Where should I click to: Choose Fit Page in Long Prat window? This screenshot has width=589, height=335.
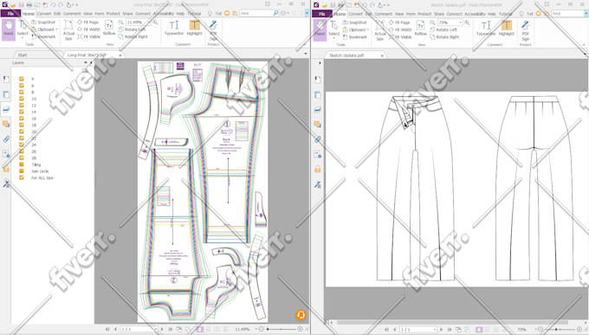click(87, 23)
